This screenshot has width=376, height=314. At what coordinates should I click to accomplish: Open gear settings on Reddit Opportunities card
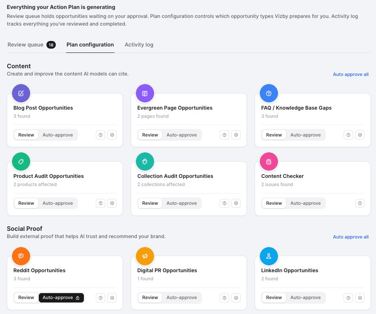pyautogui.click(x=112, y=298)
